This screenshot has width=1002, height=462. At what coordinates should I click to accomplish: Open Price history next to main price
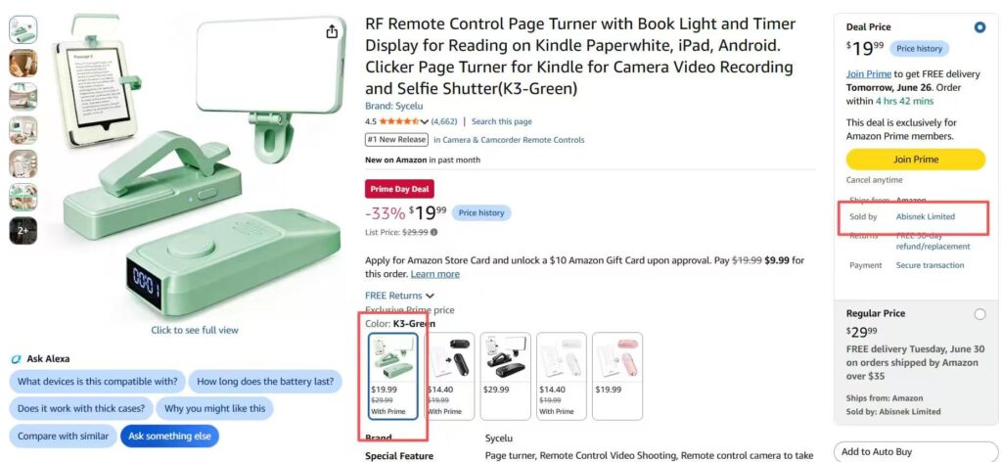pyautogui.click(x=481, y=212)
